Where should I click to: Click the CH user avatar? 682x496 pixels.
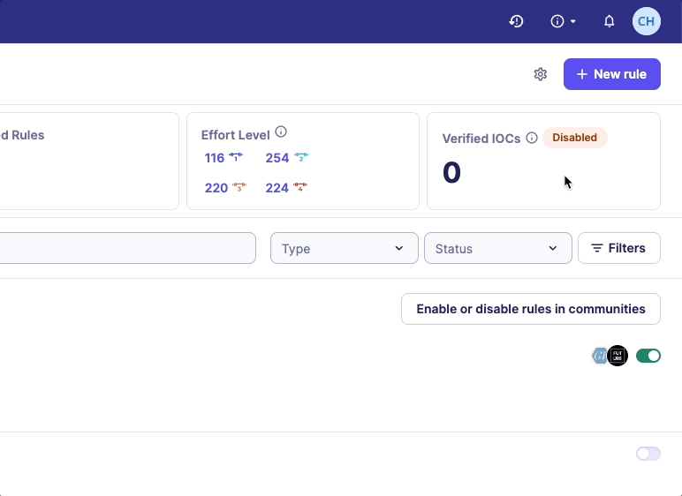(x=646, y=21)
